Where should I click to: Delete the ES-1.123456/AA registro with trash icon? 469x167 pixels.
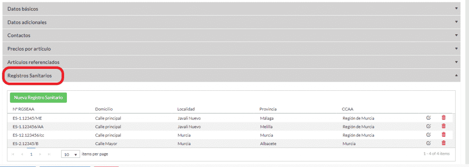[x=443, y=126]
